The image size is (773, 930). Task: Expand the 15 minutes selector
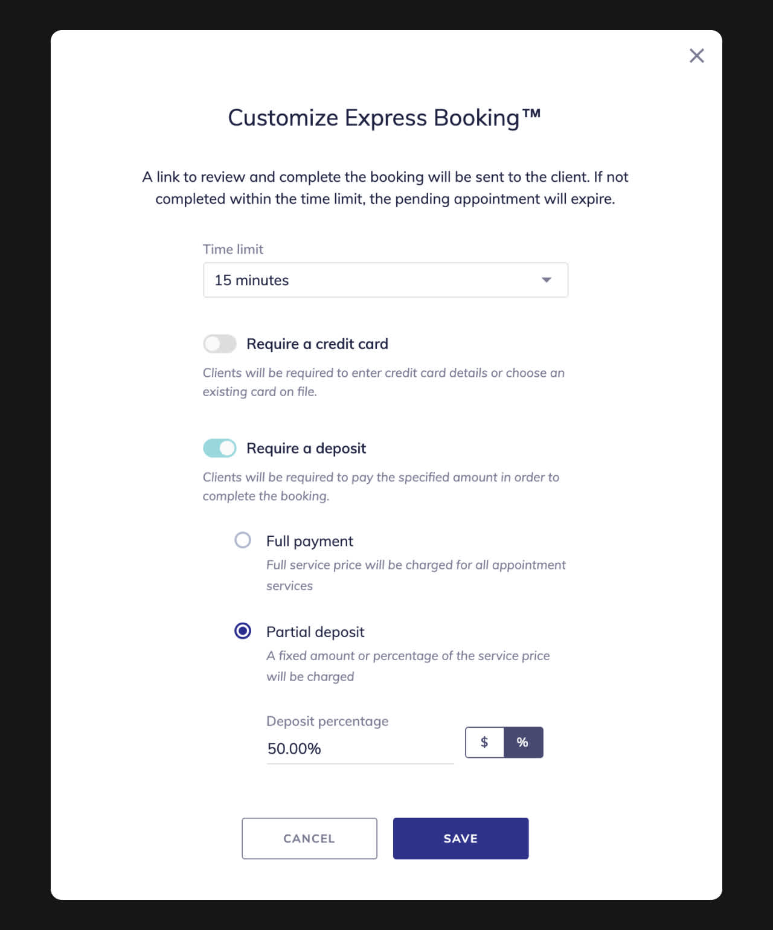click(x=385, y=280)
